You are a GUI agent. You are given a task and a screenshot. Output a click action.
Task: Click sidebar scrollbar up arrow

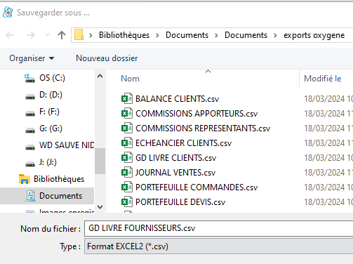click(x=100, y=76)
